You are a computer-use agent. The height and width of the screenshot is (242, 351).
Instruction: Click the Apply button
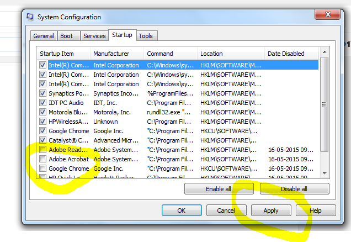click(x=271, y=211)
